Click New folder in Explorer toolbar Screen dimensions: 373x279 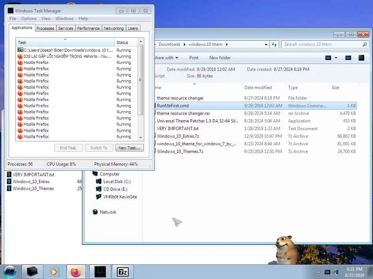pyautogui.click(x=220, y=58)
